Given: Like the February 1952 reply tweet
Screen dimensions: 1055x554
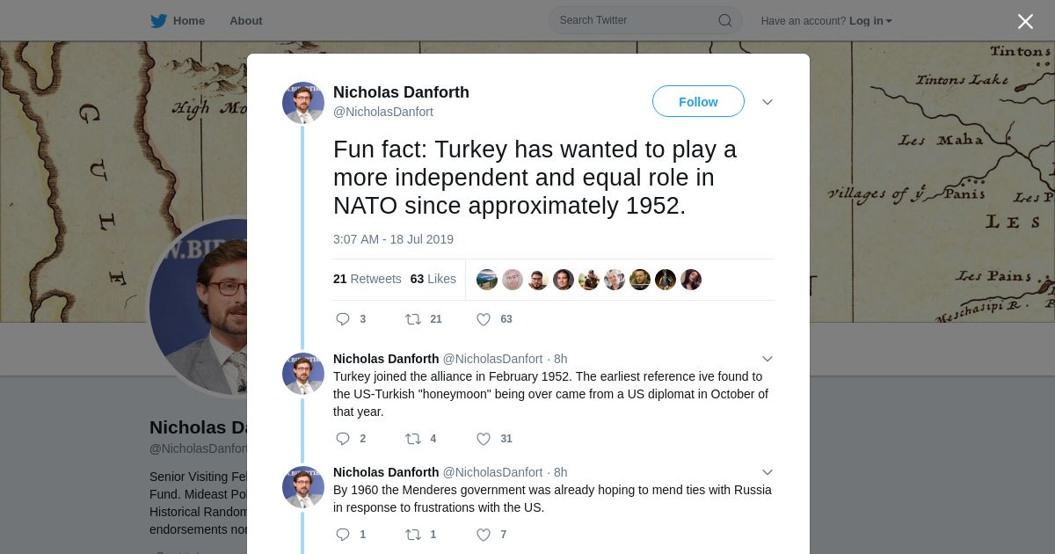Looking at the screenshot, I should point(484,439).
